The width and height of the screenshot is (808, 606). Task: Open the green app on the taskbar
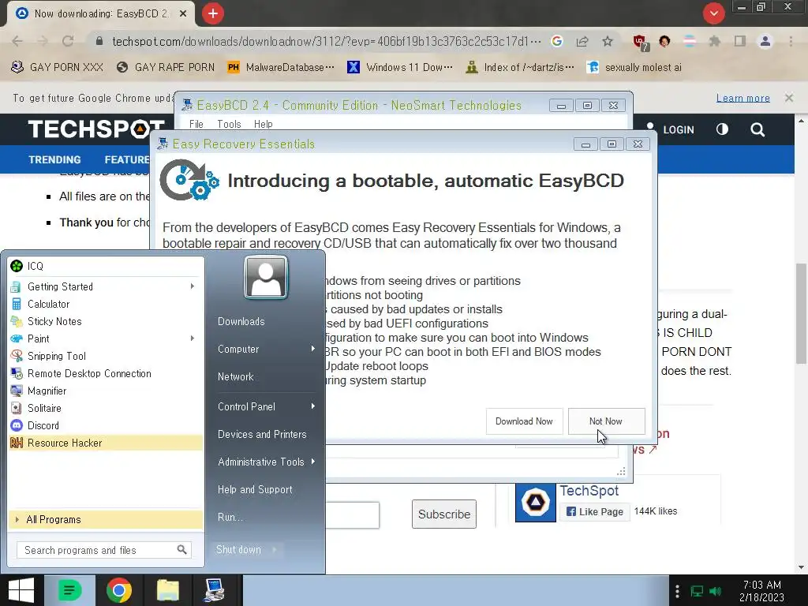(x=69, y=590)
